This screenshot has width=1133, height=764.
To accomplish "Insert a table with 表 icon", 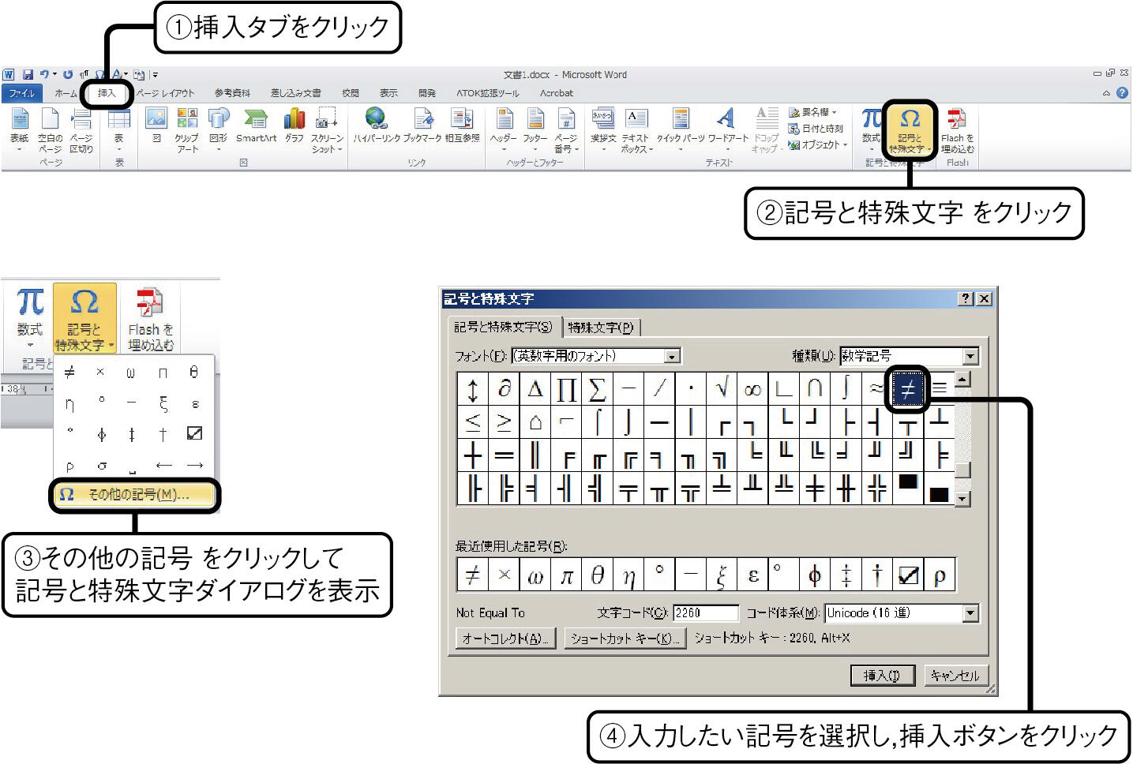I will click(119, 120).
